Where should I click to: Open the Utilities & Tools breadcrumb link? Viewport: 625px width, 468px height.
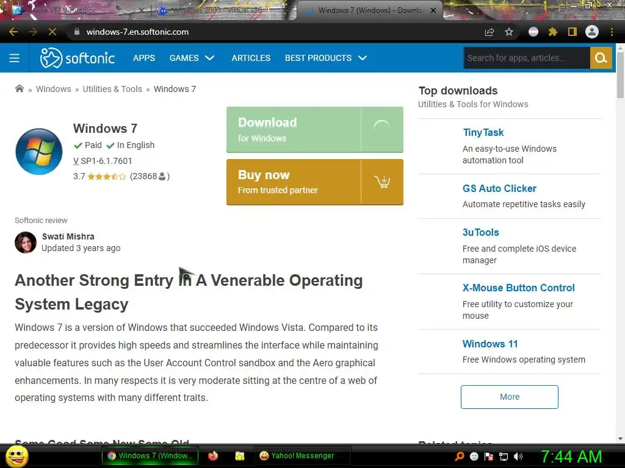(x=112, y=89)
